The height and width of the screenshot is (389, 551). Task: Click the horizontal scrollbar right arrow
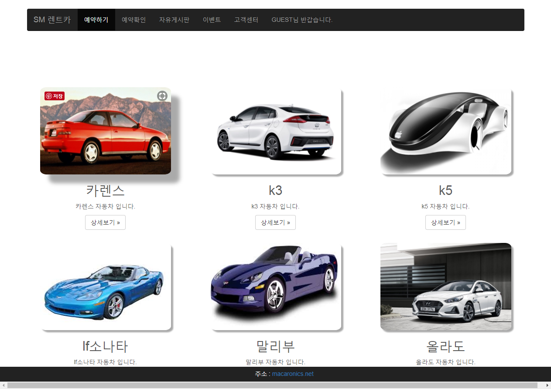tap(547, 385)
